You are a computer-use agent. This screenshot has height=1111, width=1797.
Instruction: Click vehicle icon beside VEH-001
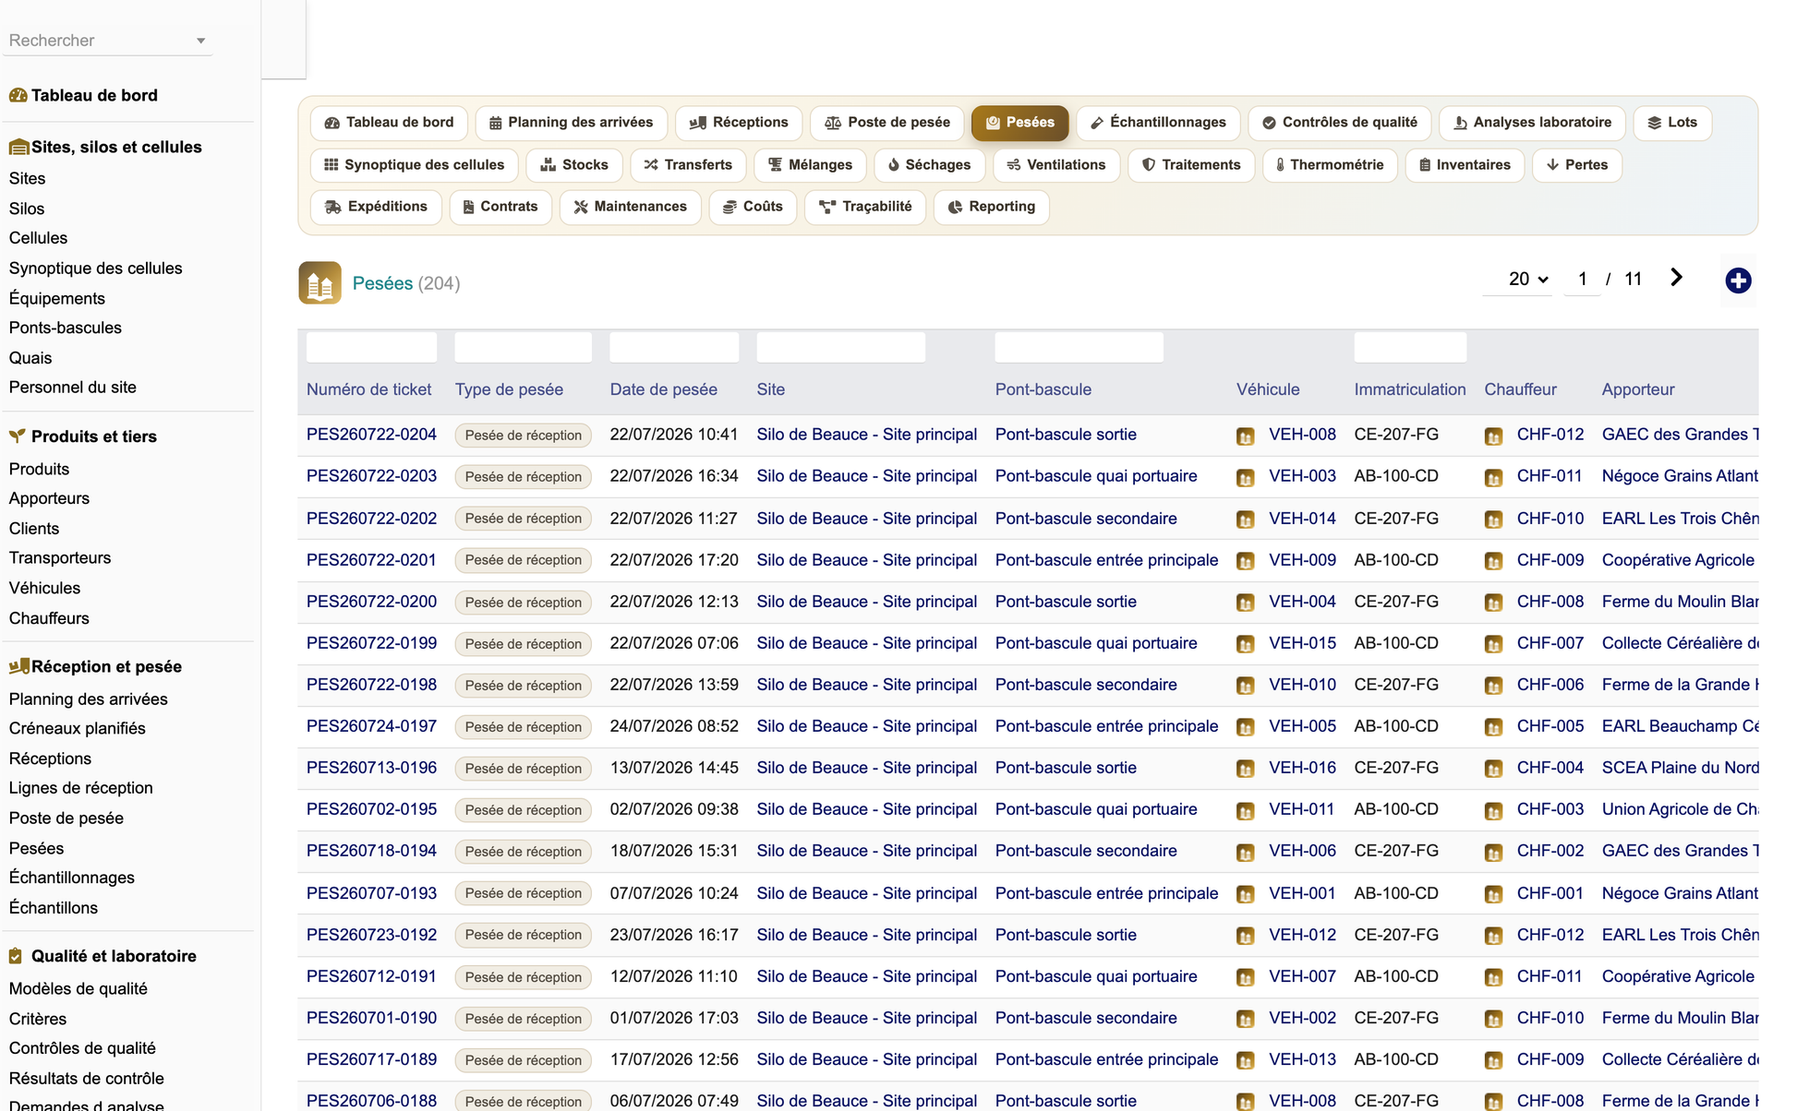pyautogui.click(x=1246, y=894)
